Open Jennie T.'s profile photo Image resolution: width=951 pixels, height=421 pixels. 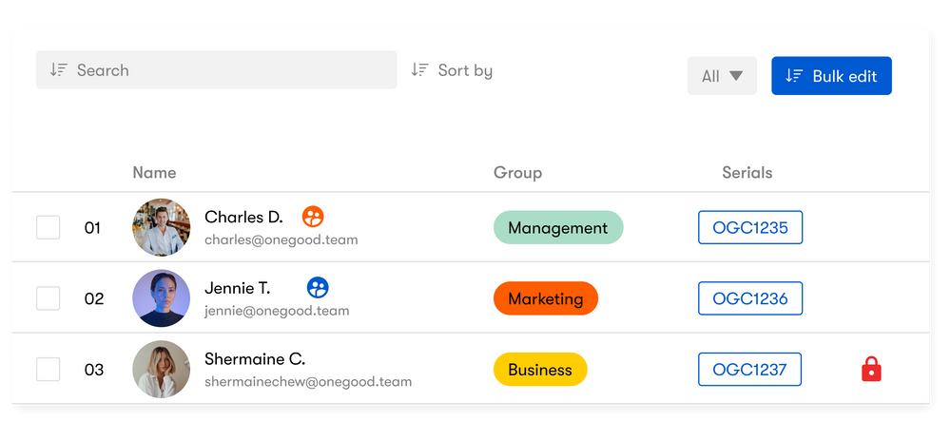(x=161, y=298)
